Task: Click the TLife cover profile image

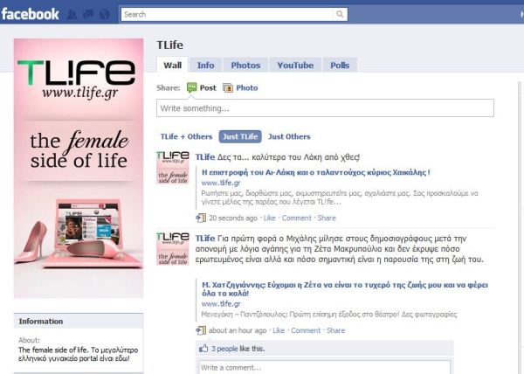Action: (x=79, y=168)
